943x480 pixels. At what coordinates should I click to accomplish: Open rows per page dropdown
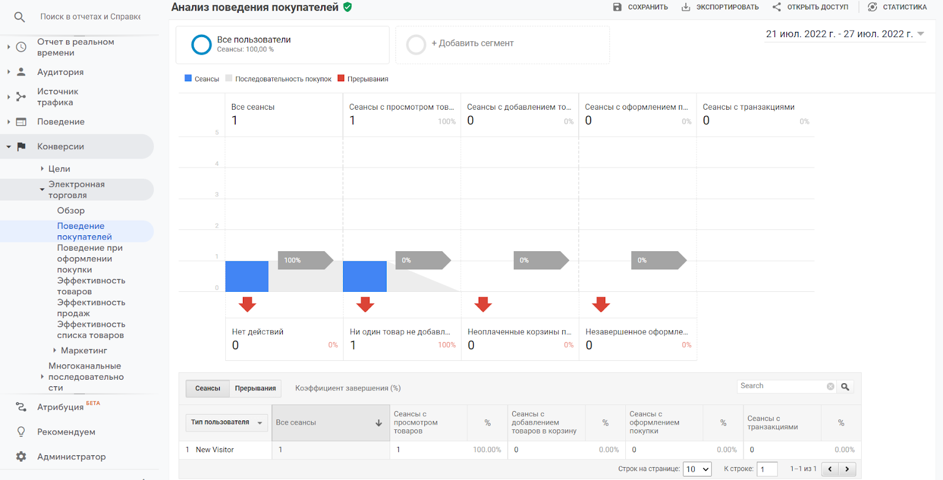(697, 469)
